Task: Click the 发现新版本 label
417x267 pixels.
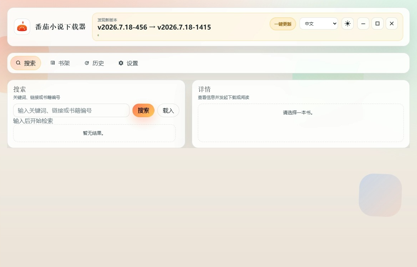Action: (x=107, y=20)
